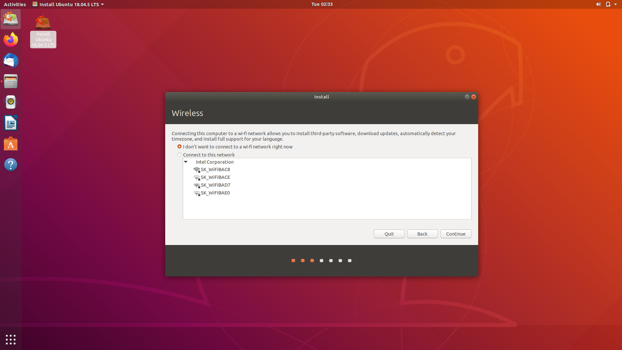Launch LibreOffice Writer from dock
The height and width of the screenshot is (350, 622).
pos(11,123)
